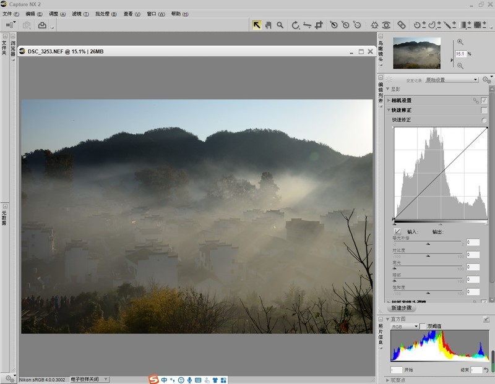The width and height of the screenshot is (495, 384).
Task: Select the Hand pan tool
Action: pyautogui.click(x=269, y=25)
